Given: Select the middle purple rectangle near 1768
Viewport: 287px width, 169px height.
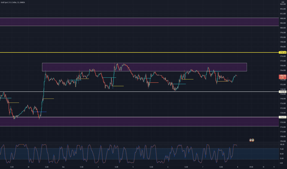Looking at the screenshot, I should click(144, 67).
